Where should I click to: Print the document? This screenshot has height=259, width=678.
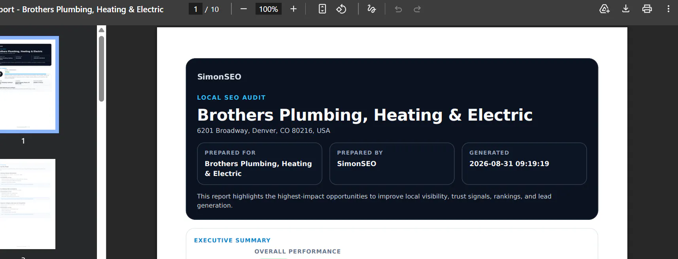coord(647,9)
